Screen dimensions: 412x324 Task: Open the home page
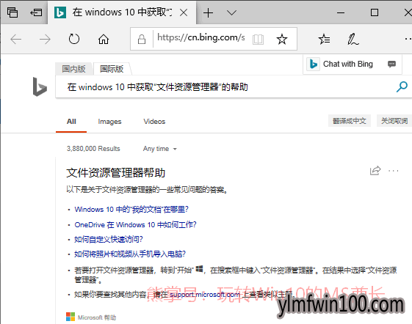click(104, 40)
